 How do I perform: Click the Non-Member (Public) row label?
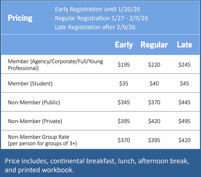point(34,102)
